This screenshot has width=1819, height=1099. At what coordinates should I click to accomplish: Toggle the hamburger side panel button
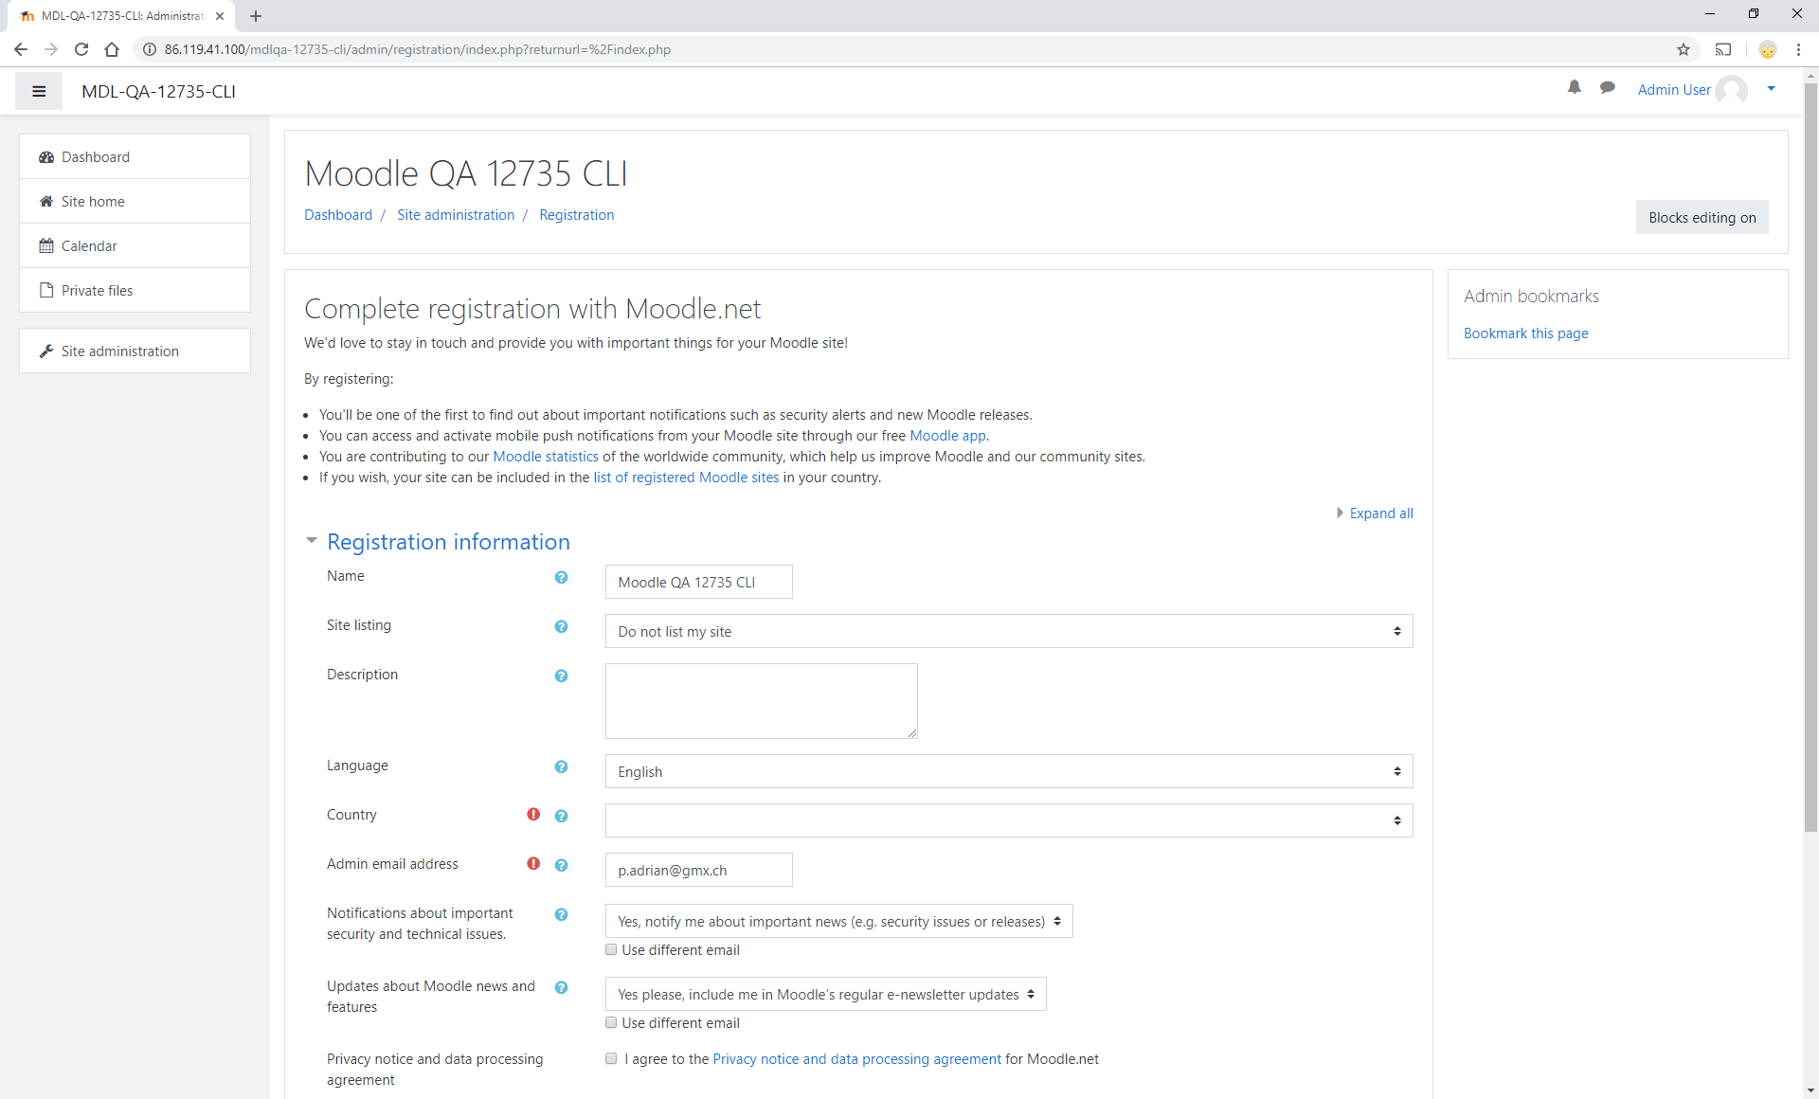coord(39,91)
